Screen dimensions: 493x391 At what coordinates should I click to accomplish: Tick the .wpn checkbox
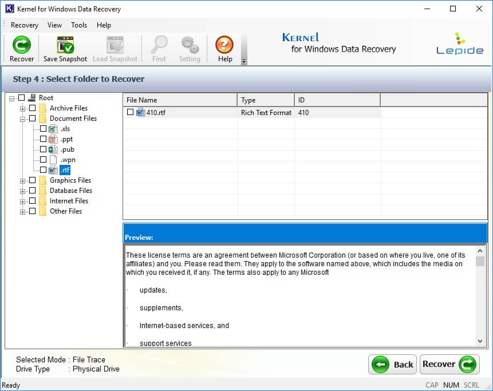pos(43,160)
